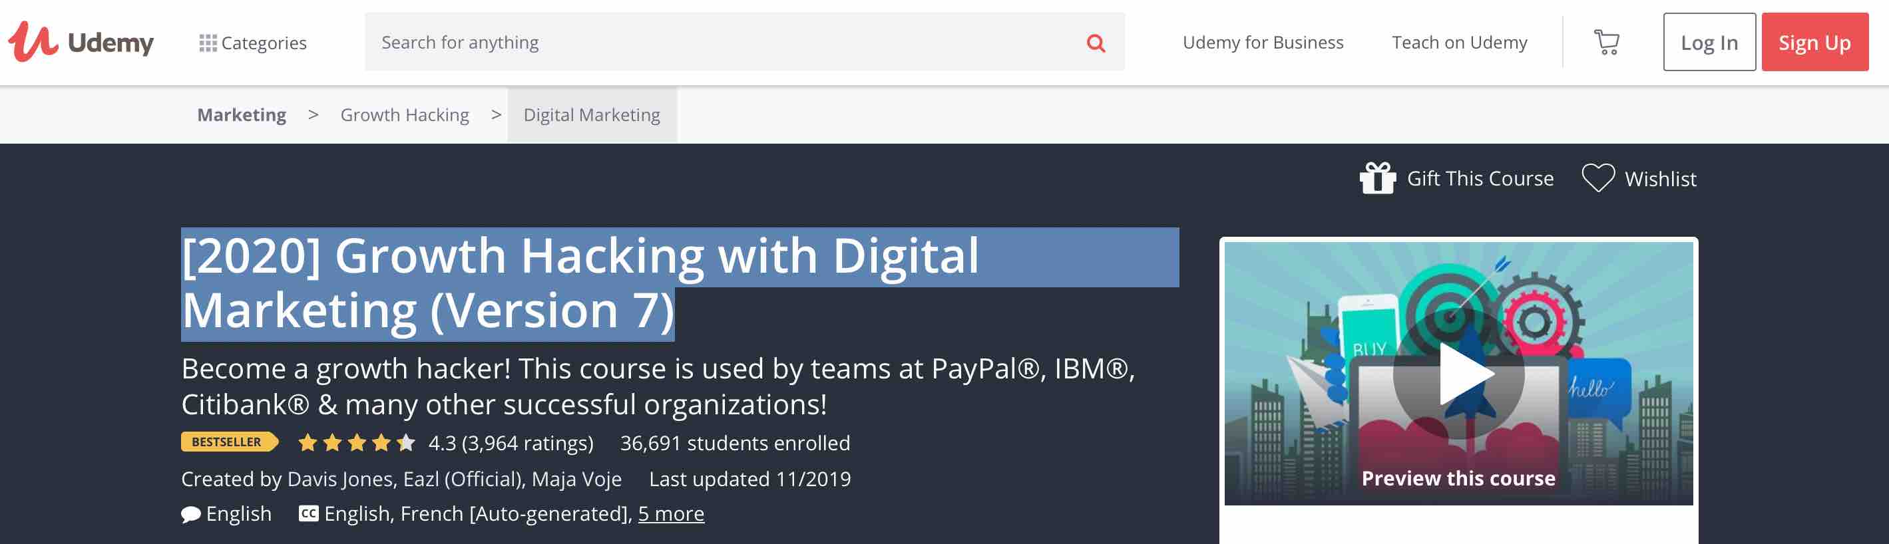The width and height of the screenshot is (1889, 544).
Task: Go to the Growth Hacking breadcrumb
Action: 405,115
